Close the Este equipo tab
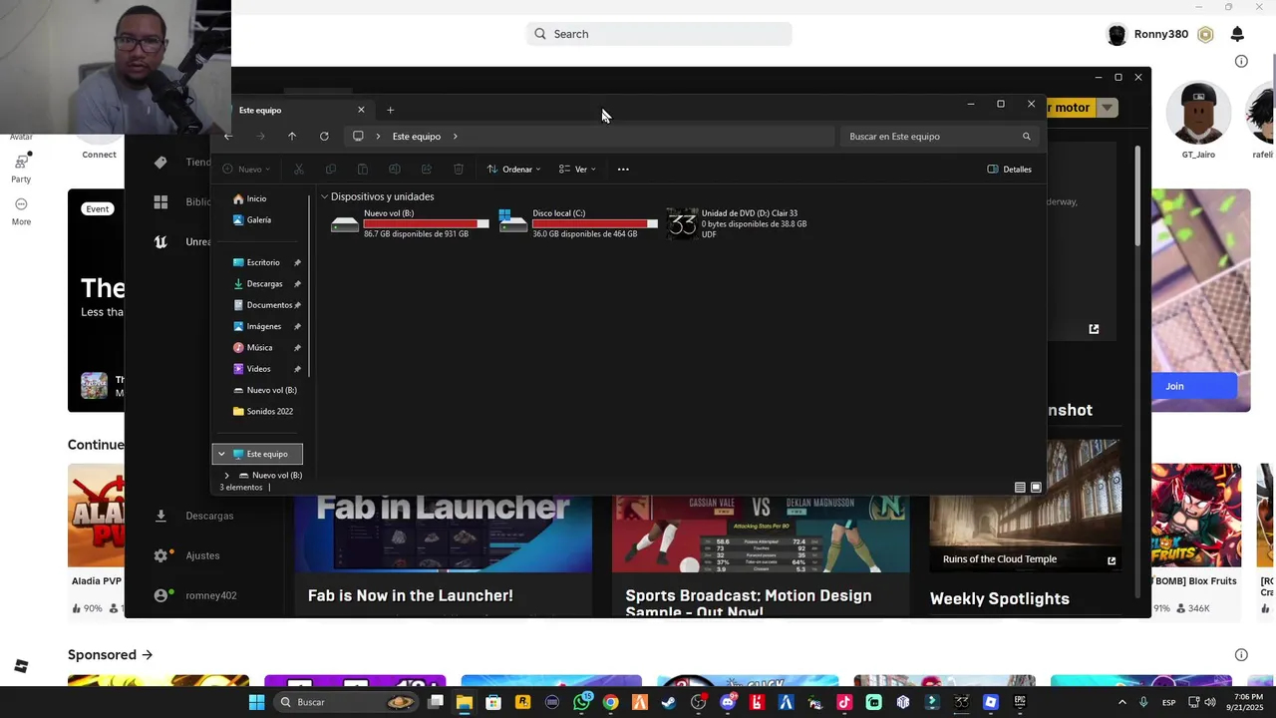This screenshot has width=1276, height=718. click(361, 110)
